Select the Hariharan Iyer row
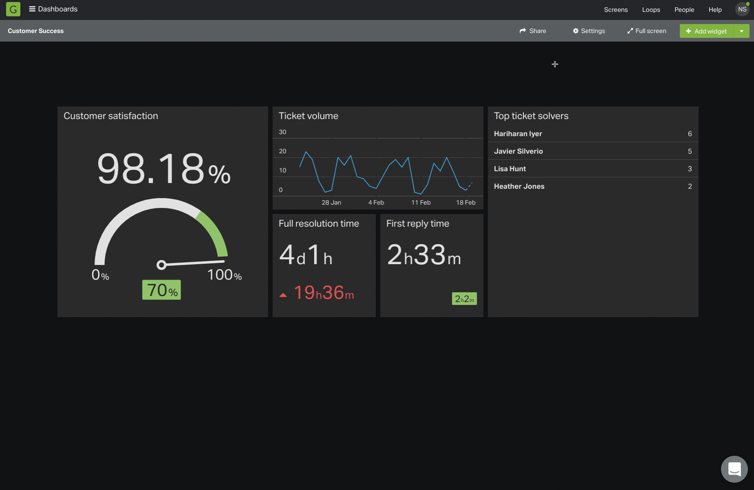The image size is (754, 490). click(593, 134)
